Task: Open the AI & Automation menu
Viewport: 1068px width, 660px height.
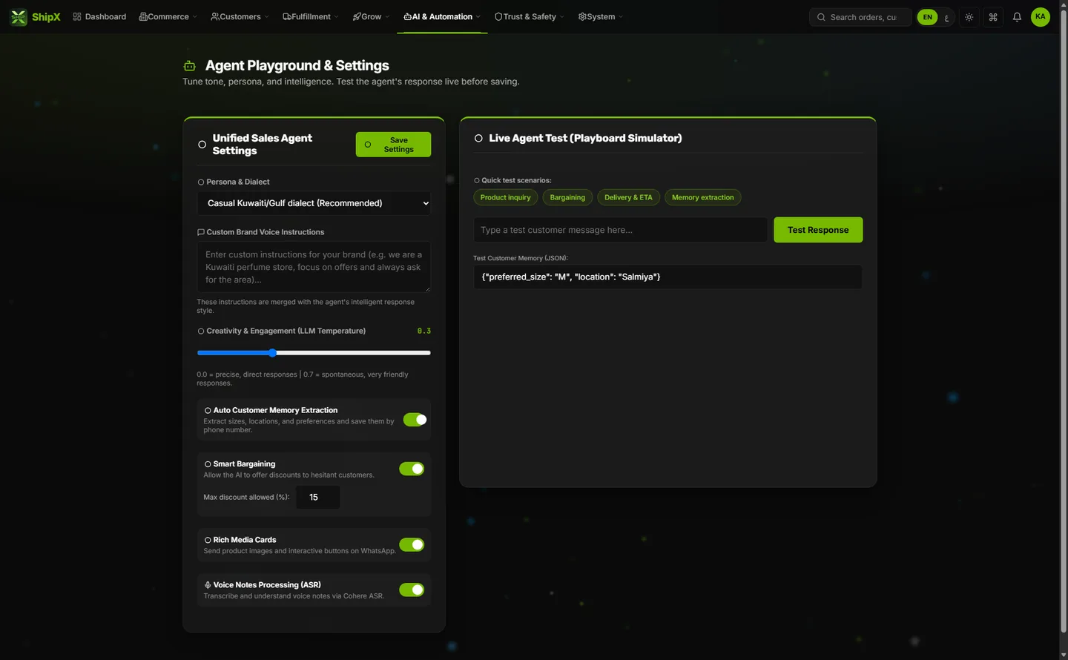Action: click(442, 16)
